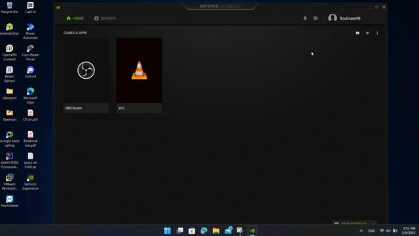Open the taskbar clock and date
Image resolution: width=419 pixels, height=236 pixels.
tap(409, 231)
